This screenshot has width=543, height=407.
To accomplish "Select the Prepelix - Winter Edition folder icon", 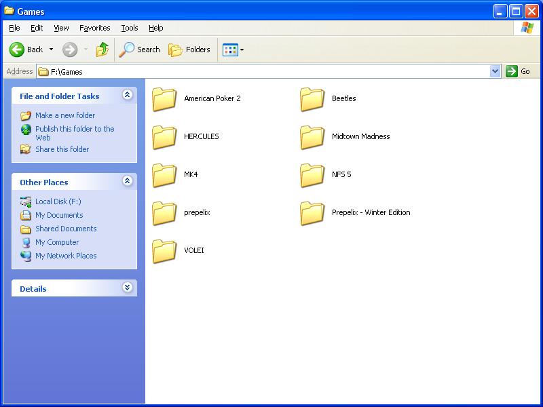I will (312, 214).
